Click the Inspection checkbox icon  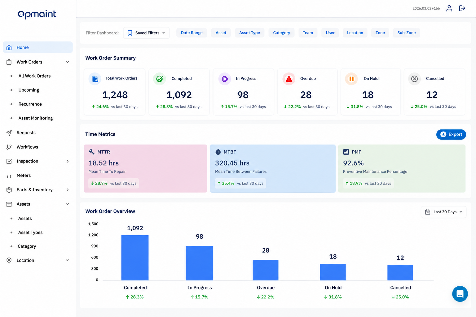9,161
